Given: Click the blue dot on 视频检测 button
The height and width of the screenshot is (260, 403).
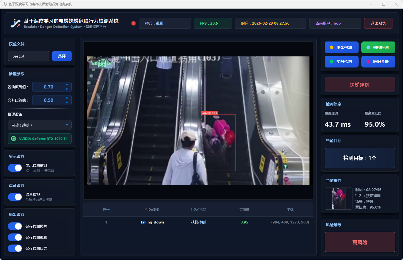Looking at the screenshot, I should (x=368, y=47).
